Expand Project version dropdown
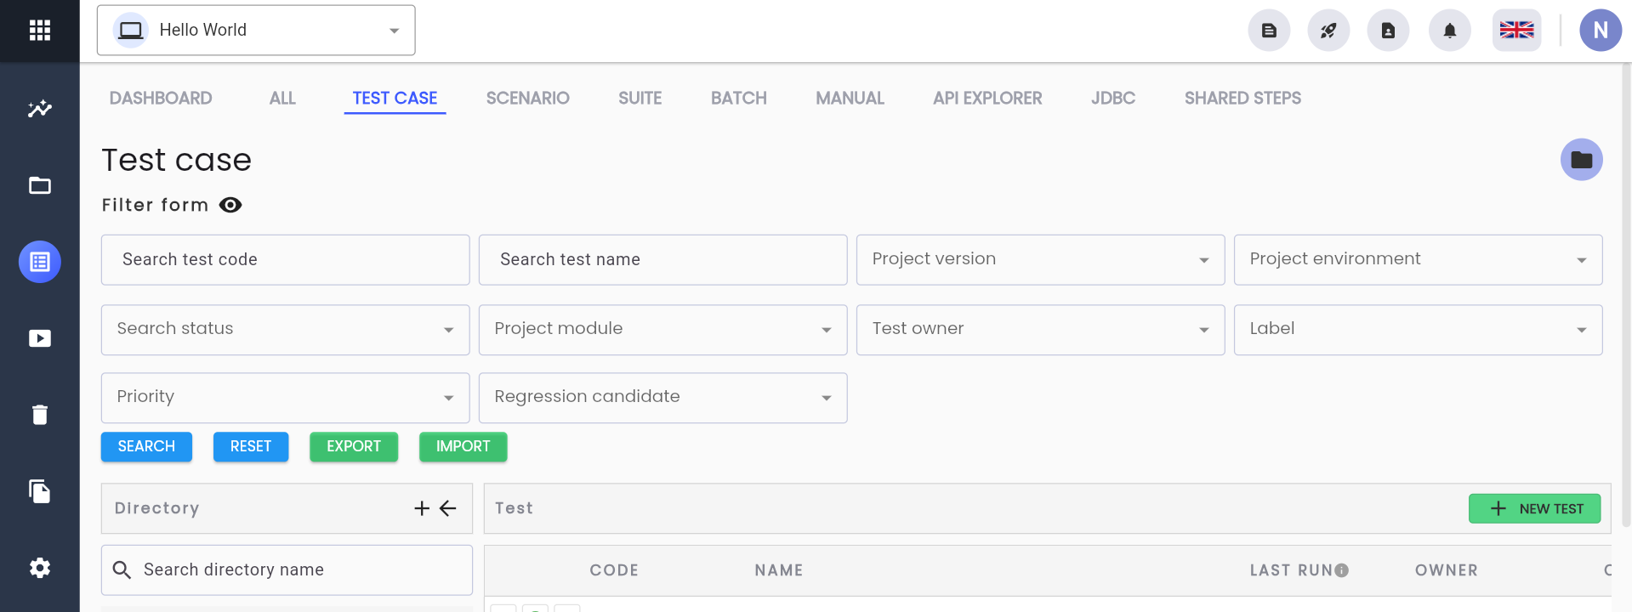Image resolution: width=1632 pixels, height=612 pixels. click(1040, 260)
